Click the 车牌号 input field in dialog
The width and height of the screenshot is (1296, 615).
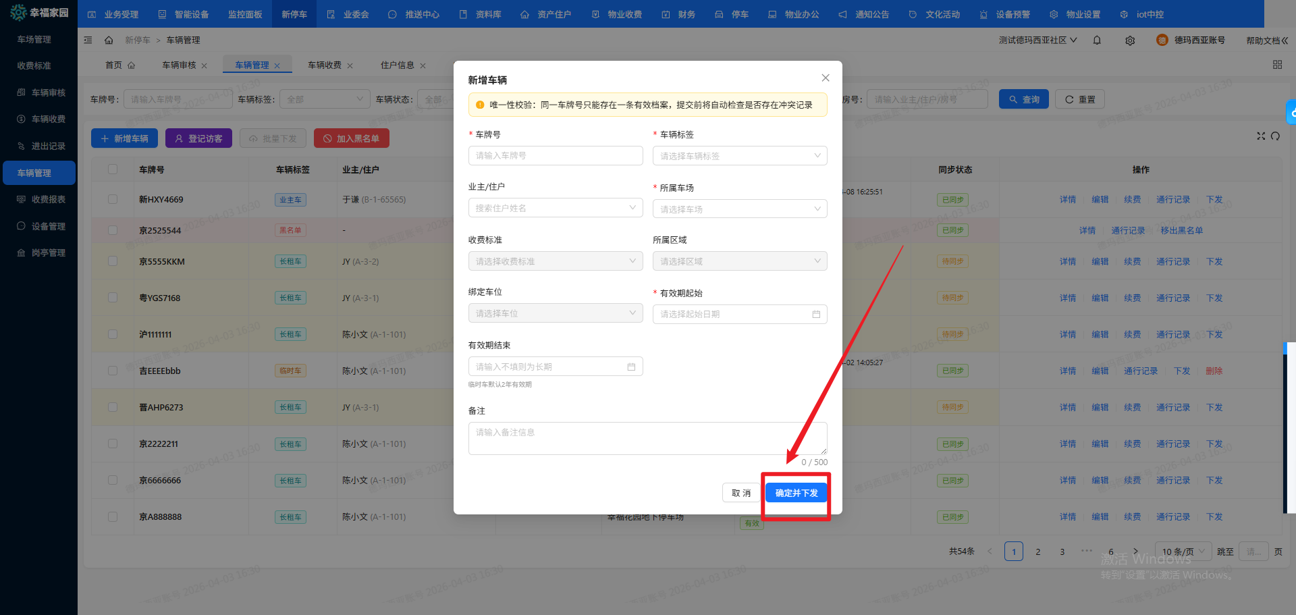[x=555, y=156]
